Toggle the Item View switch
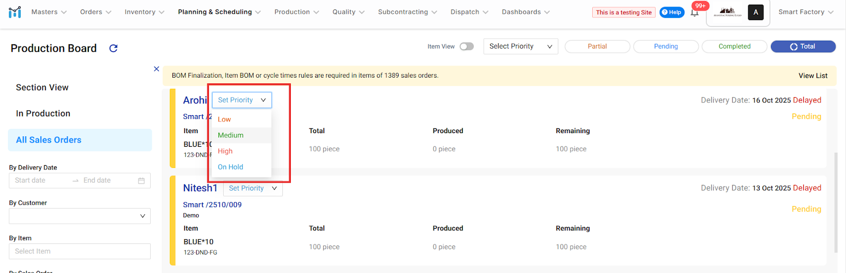 tap(466, 46)
